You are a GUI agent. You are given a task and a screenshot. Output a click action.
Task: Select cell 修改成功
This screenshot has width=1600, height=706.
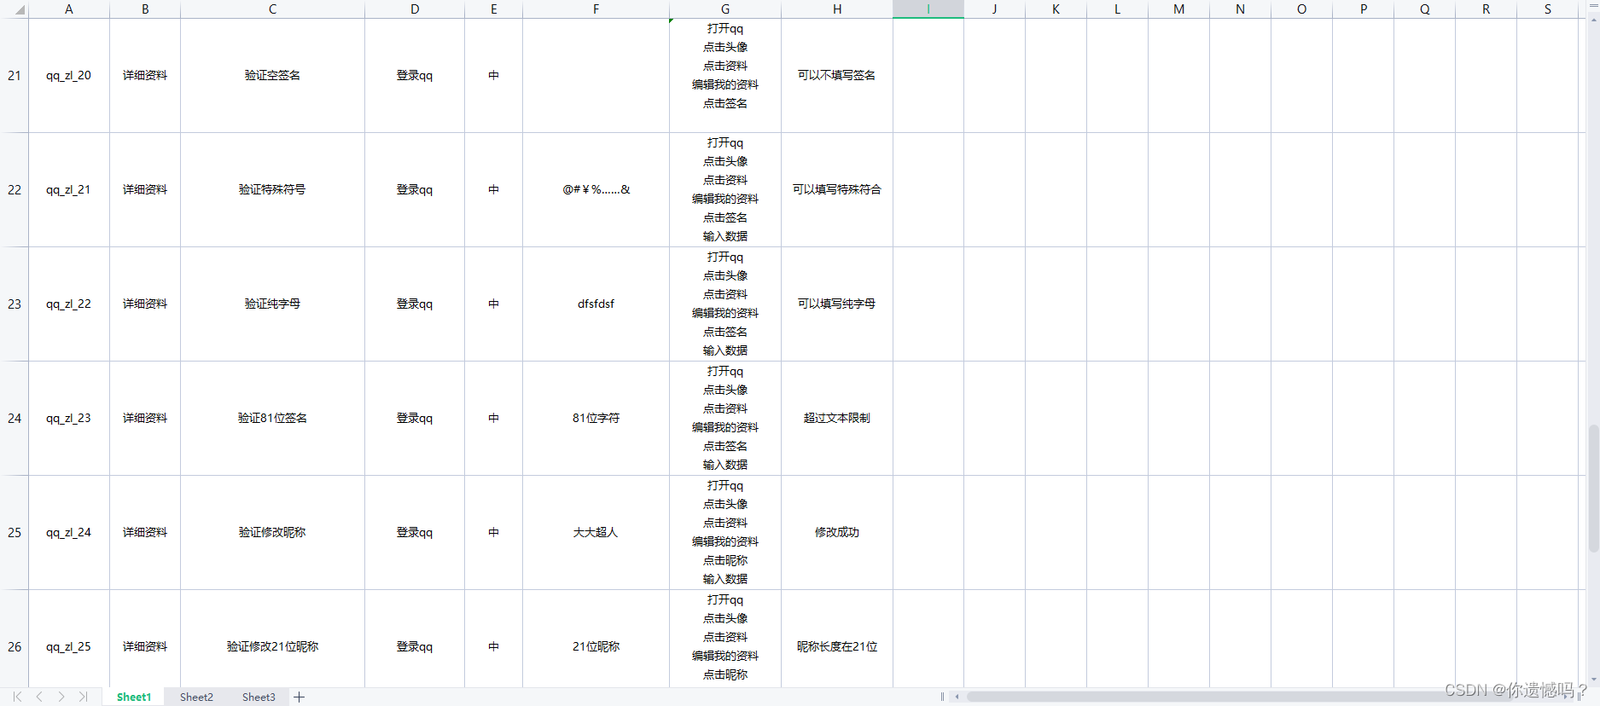point(837,532)
